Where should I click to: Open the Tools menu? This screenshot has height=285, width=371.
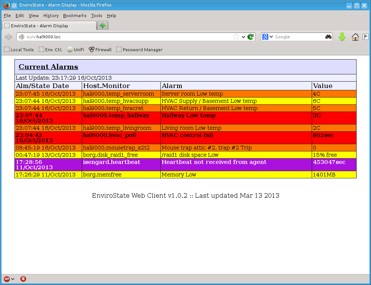coord(97,16)
